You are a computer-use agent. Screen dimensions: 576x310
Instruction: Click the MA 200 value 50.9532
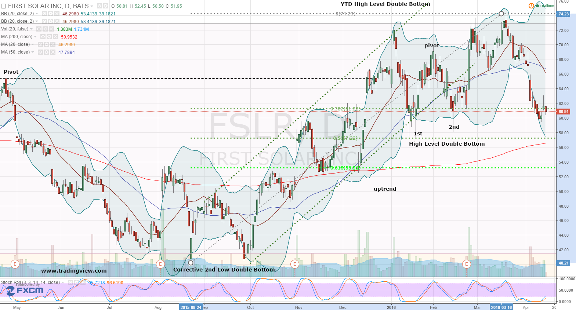click(69, 37)
